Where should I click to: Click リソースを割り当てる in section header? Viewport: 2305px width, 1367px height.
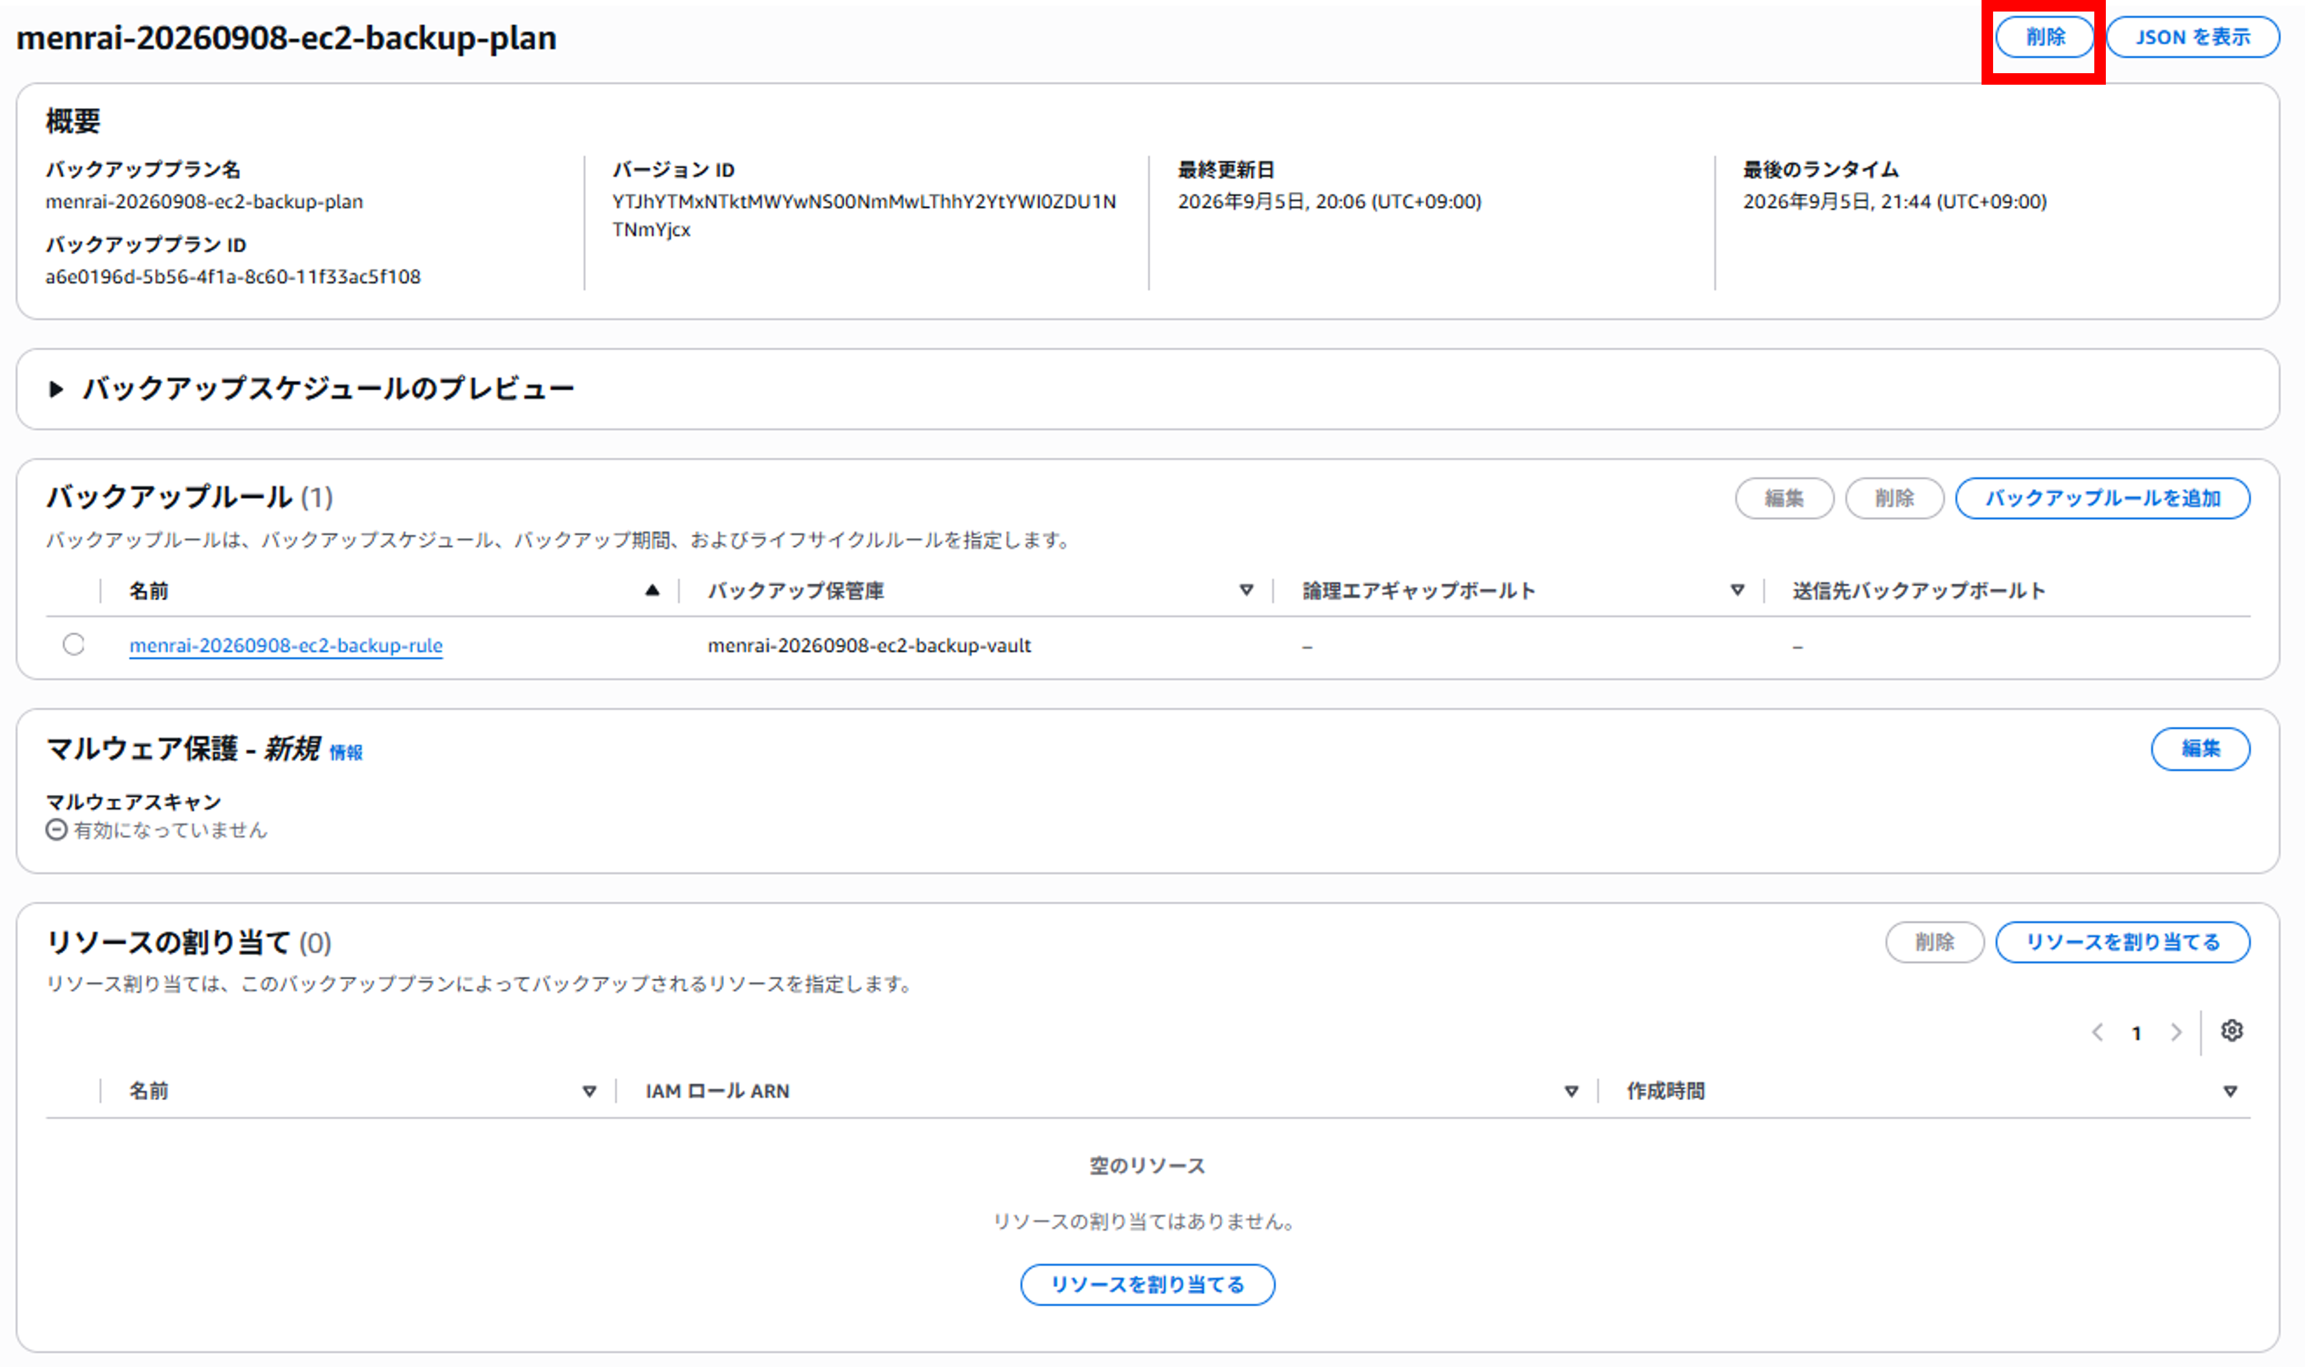[2122, 942]
